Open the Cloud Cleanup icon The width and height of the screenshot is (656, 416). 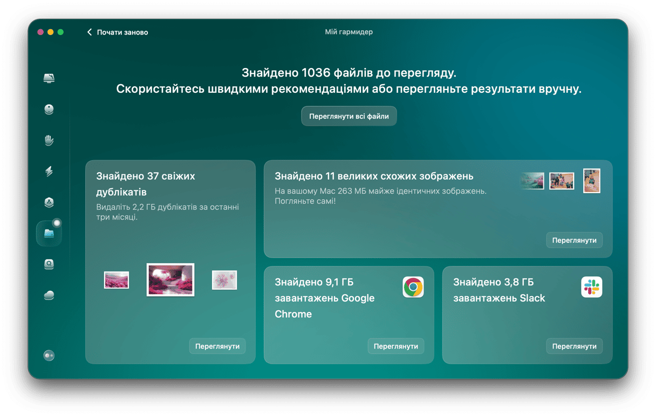[x=49, y=295]
